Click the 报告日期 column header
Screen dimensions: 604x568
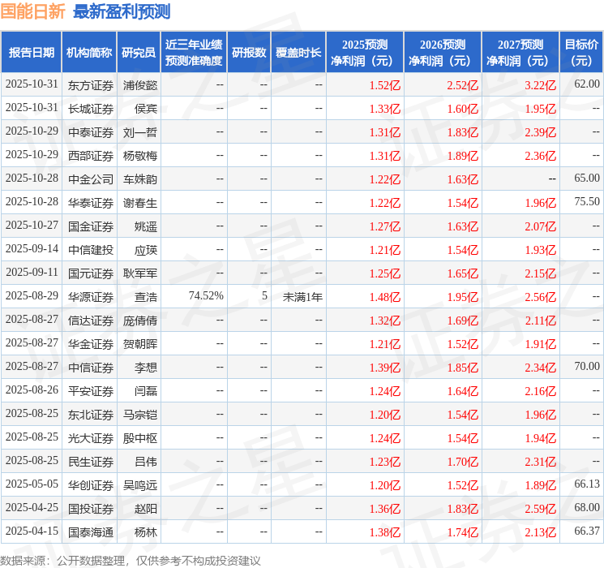coord(31,53)
